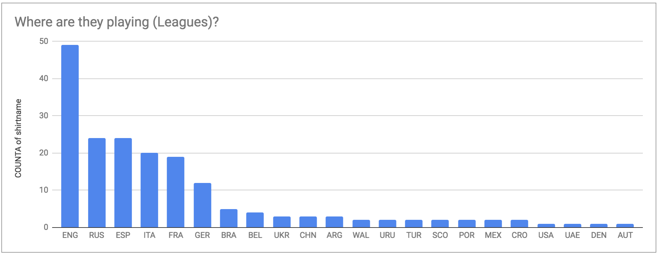Select the RUS bar in chart
659x254 pixels.
tap(96, 183)
